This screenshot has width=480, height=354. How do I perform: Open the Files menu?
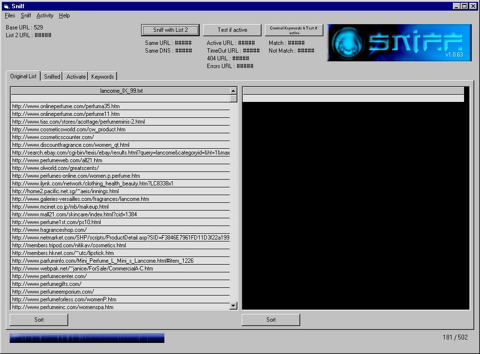tap(10, 15)
